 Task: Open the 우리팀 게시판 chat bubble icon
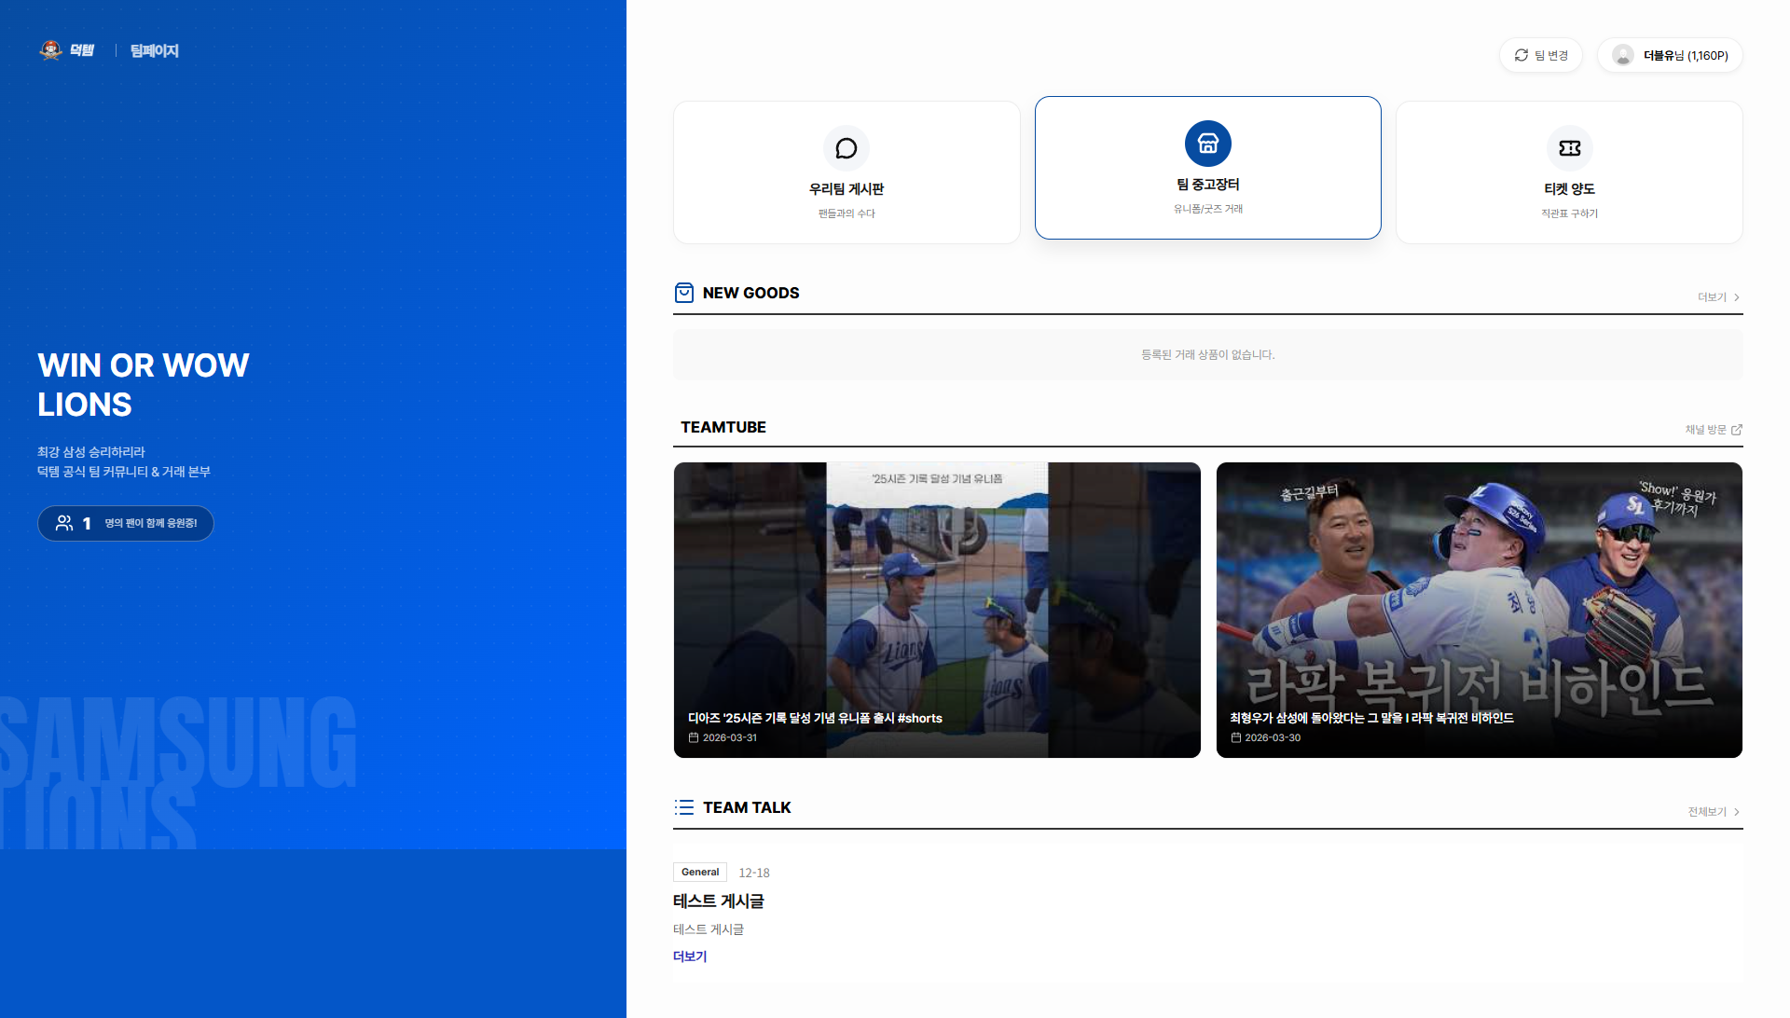[846, 148]
